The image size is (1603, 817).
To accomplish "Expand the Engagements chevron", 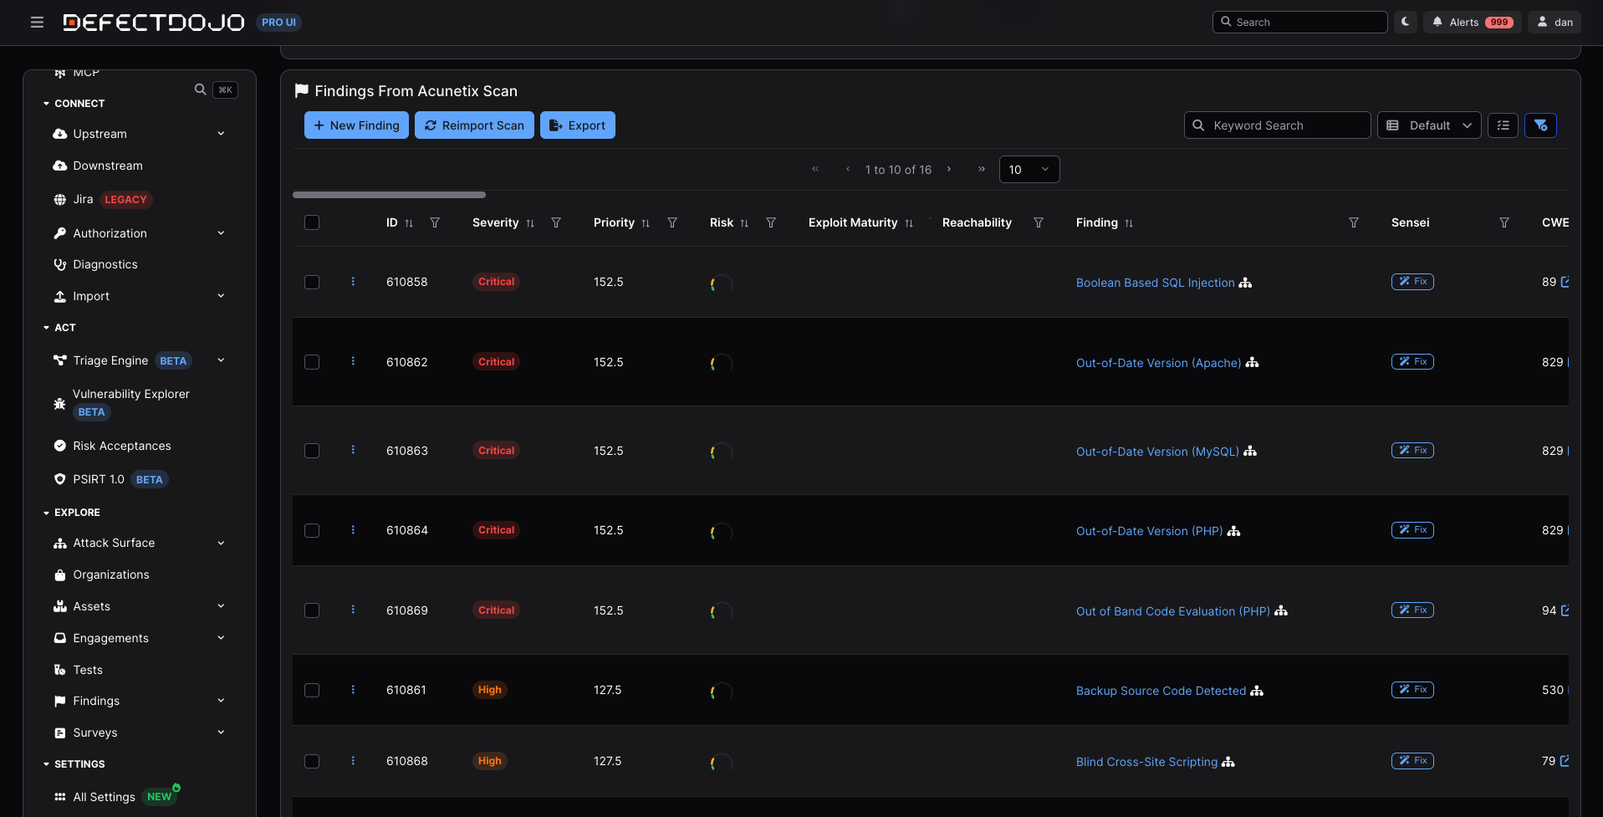I will coord(221,638).
